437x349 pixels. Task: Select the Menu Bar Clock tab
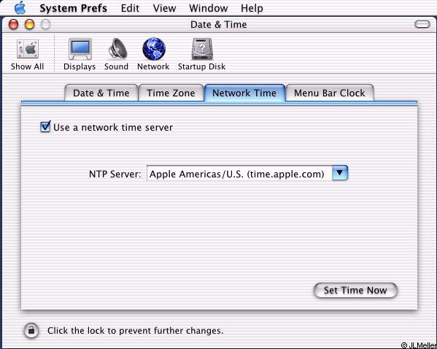(x=330, y=93)
